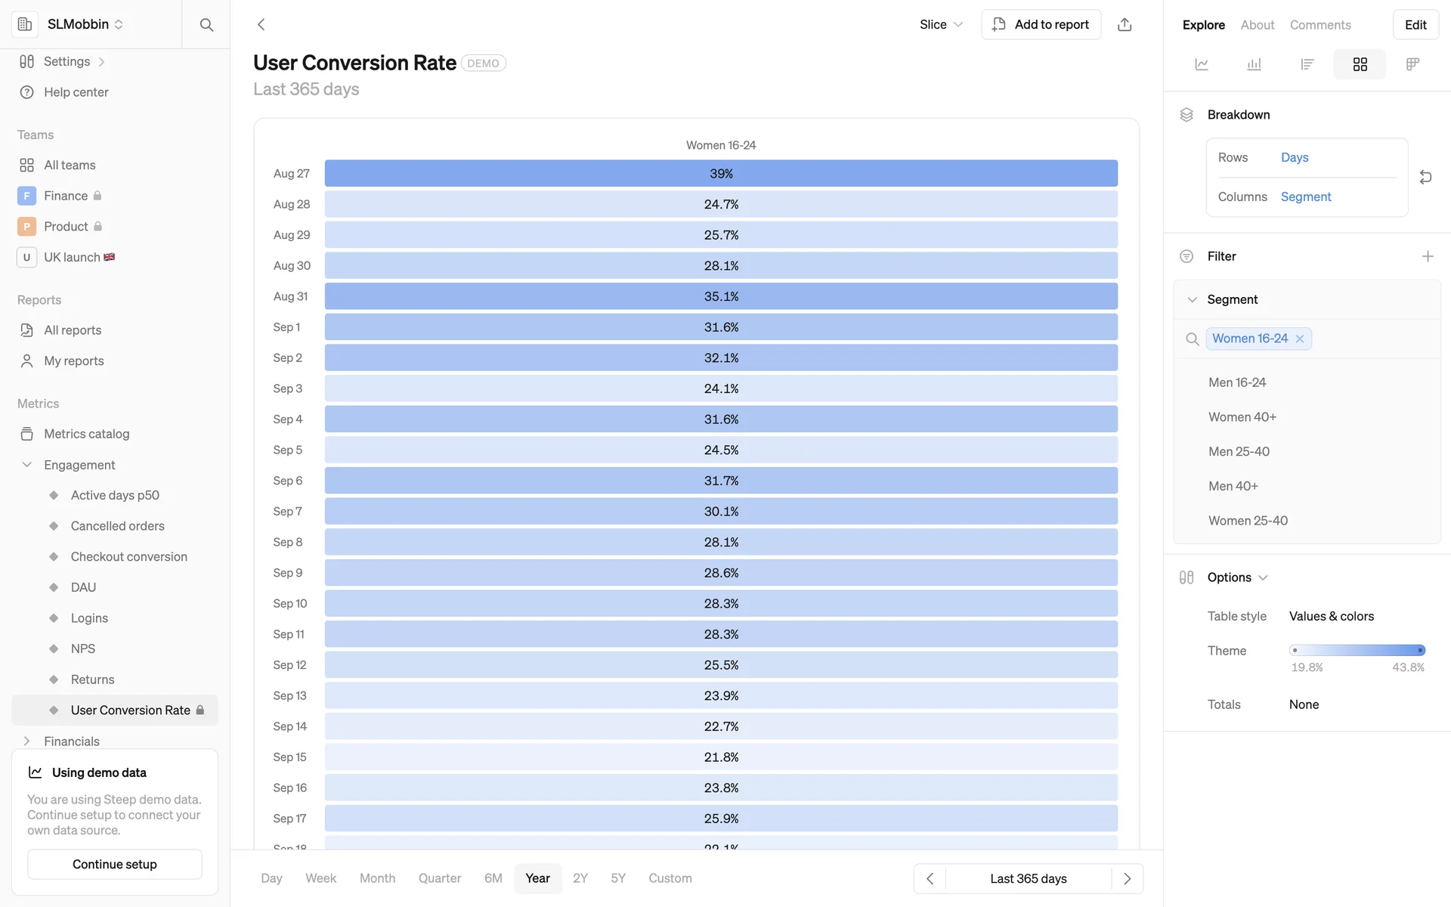Remove the Women 16-24 filter chip
Viewport: 1451px width, 907px height.
tap(1300, 339)
